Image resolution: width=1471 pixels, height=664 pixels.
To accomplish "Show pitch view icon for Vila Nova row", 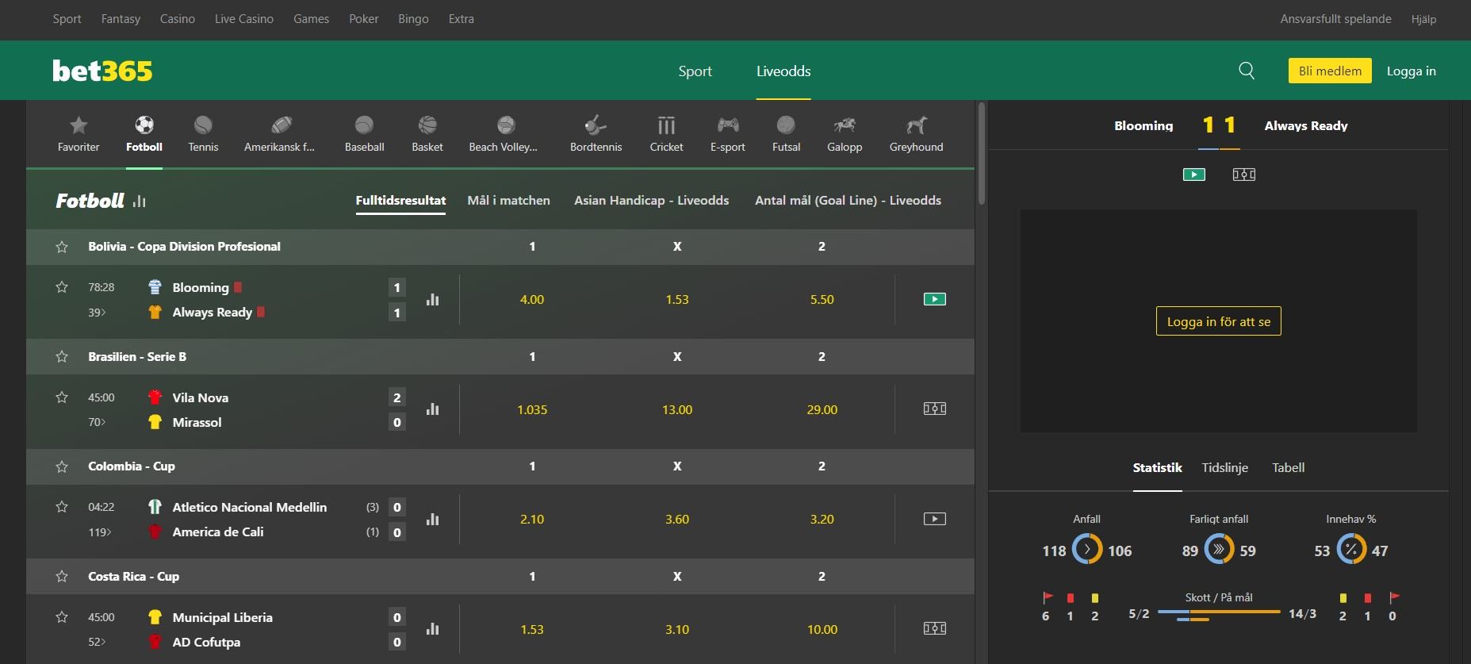I will click(x=935, y=409).
